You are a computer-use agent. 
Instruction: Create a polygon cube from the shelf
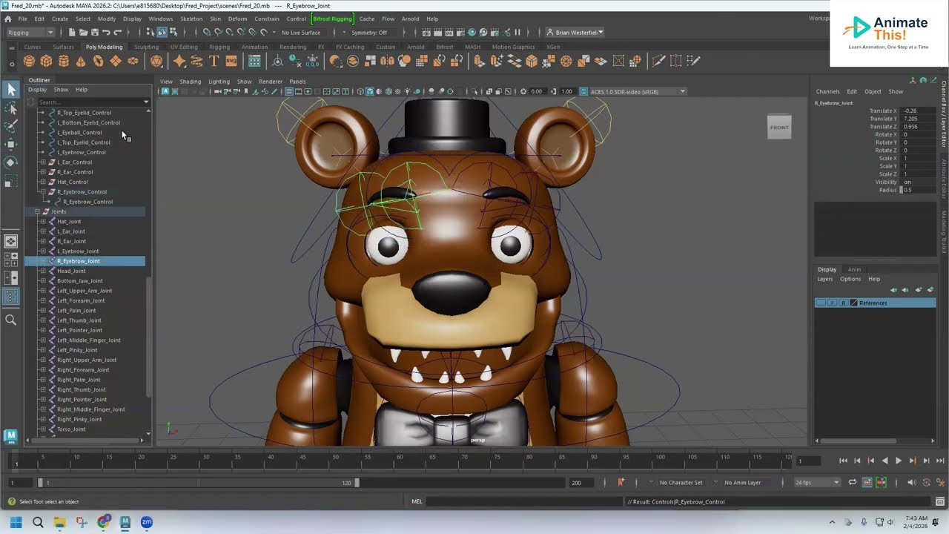coord(46,61)
